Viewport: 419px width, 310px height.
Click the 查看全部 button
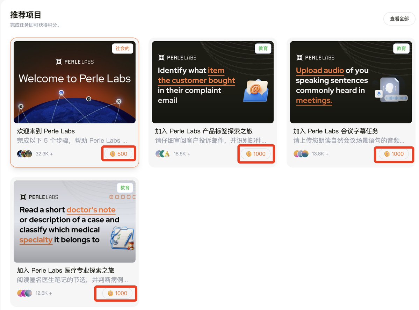(399, 19)
